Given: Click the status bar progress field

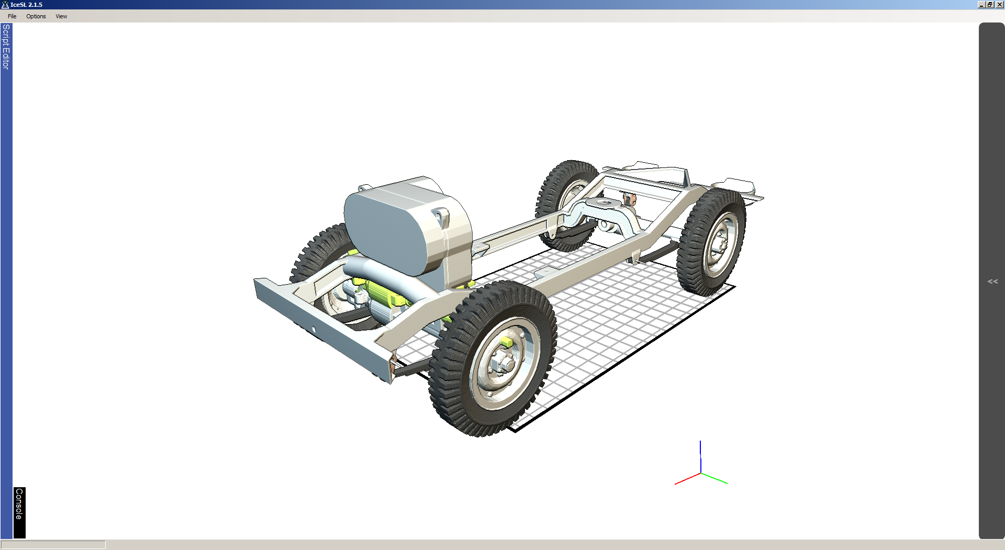Looking at the screenshot, I should point(53,545).
